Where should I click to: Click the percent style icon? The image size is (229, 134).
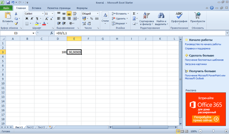point(91,19)
